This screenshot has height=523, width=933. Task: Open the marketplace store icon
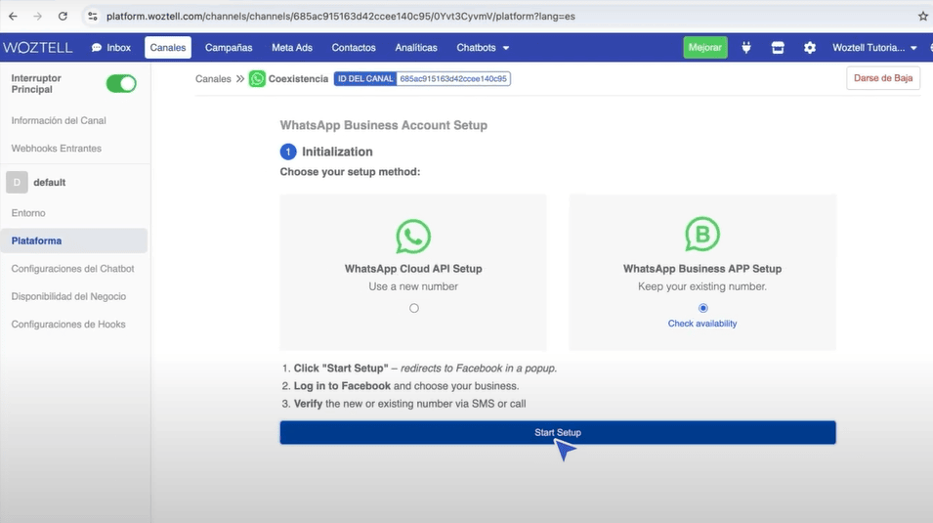click(x=778, y=48)
